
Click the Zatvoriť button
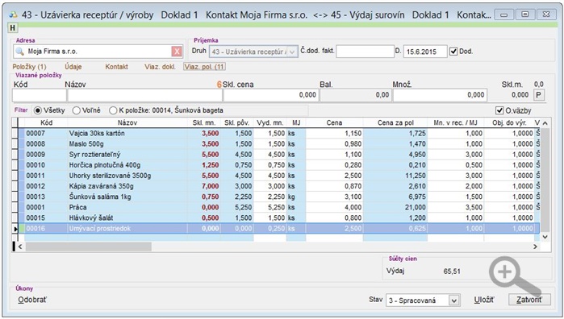(529, 300)
